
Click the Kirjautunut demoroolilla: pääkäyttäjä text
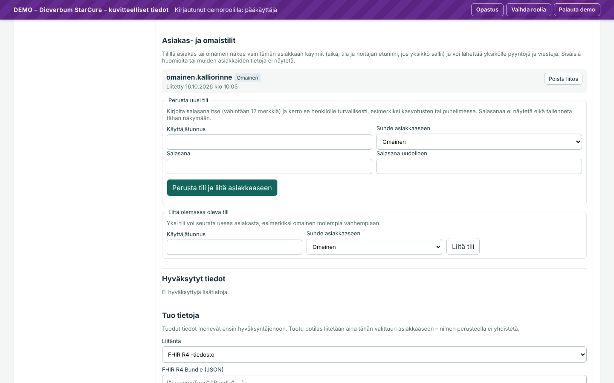click(x=226, y=10)
